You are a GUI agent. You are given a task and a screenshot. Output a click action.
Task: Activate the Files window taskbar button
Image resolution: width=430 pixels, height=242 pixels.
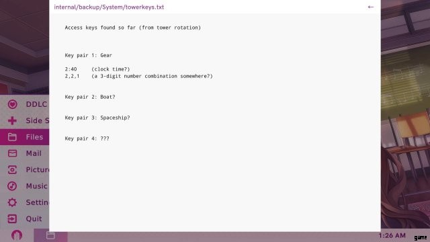[51, 235]
